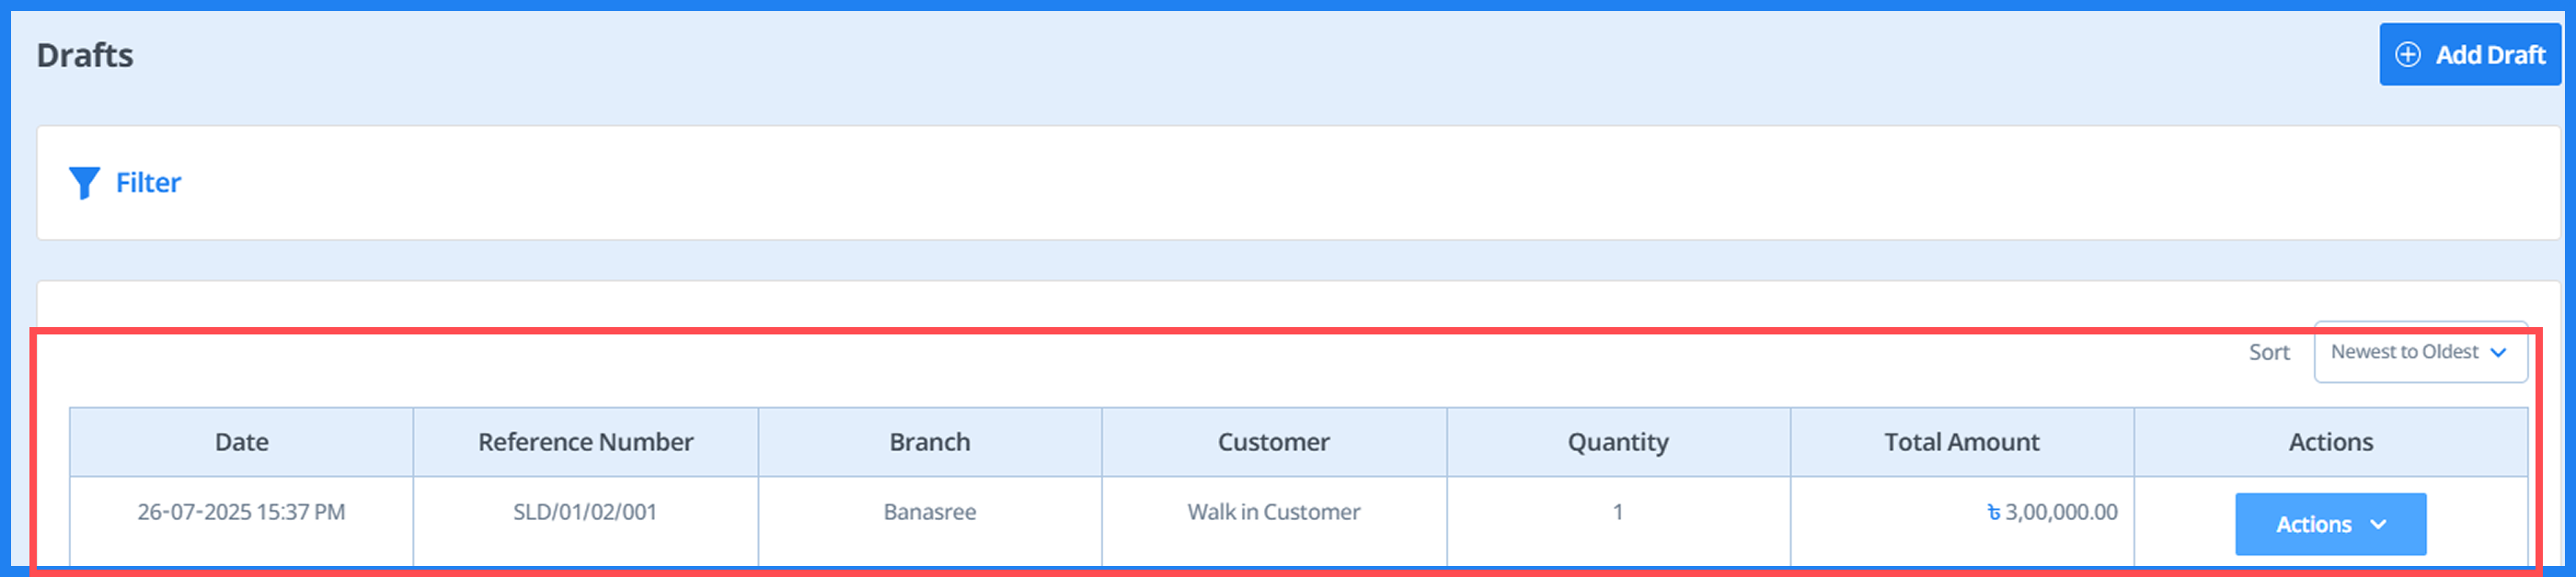2576x577 pixels.
Task: Select the Branch column header
Action: [x=929, y=441]
